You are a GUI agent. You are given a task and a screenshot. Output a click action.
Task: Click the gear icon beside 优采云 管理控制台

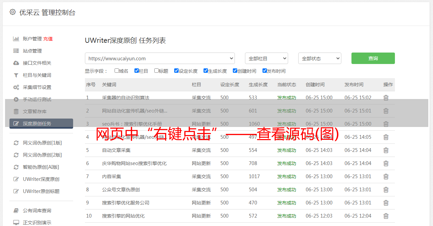click(x=12, y=12)
